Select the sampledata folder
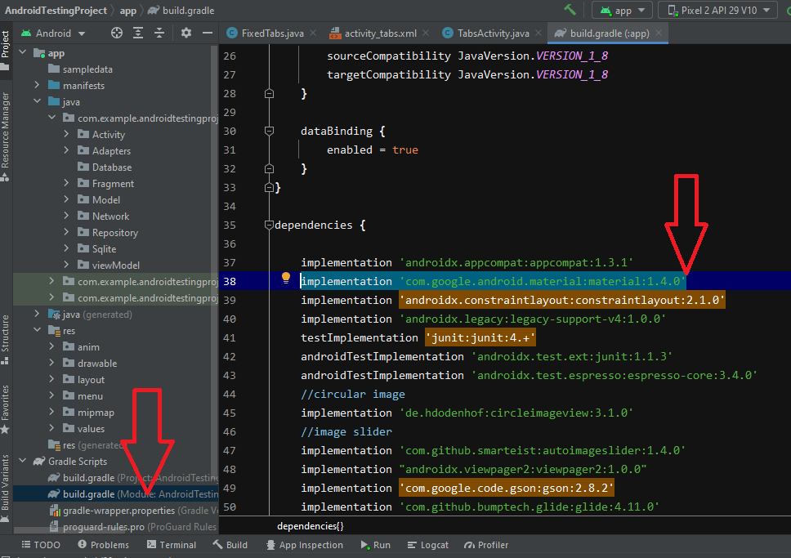 point(80,69)
